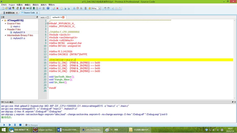Open the Project menu
The height and width of the screenshot is (133, 237).
pyautogui.click(x=12, y=5)
